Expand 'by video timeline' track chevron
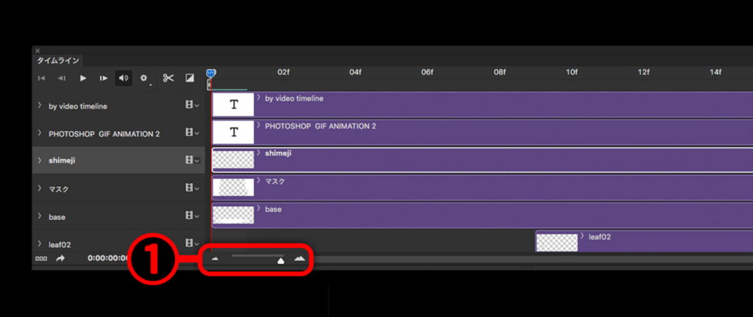 (x=40, y=105)
